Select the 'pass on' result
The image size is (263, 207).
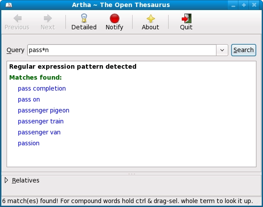tap(29, 100)
